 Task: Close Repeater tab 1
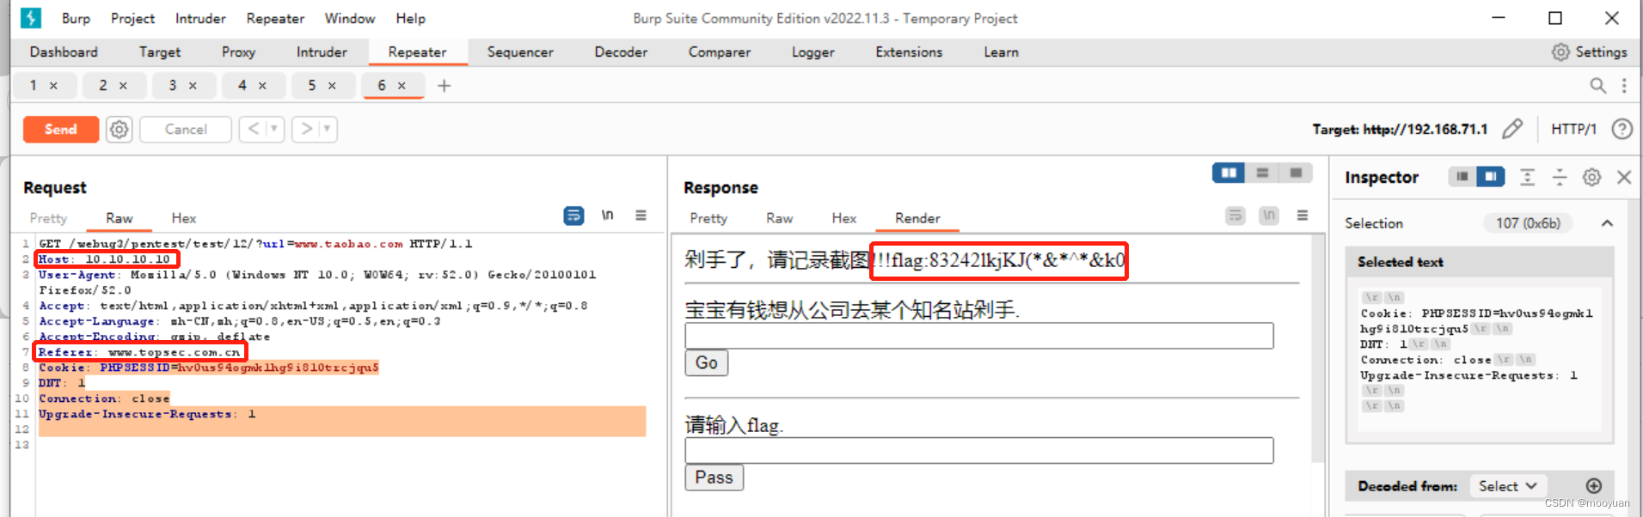click(x=53, y=85)
